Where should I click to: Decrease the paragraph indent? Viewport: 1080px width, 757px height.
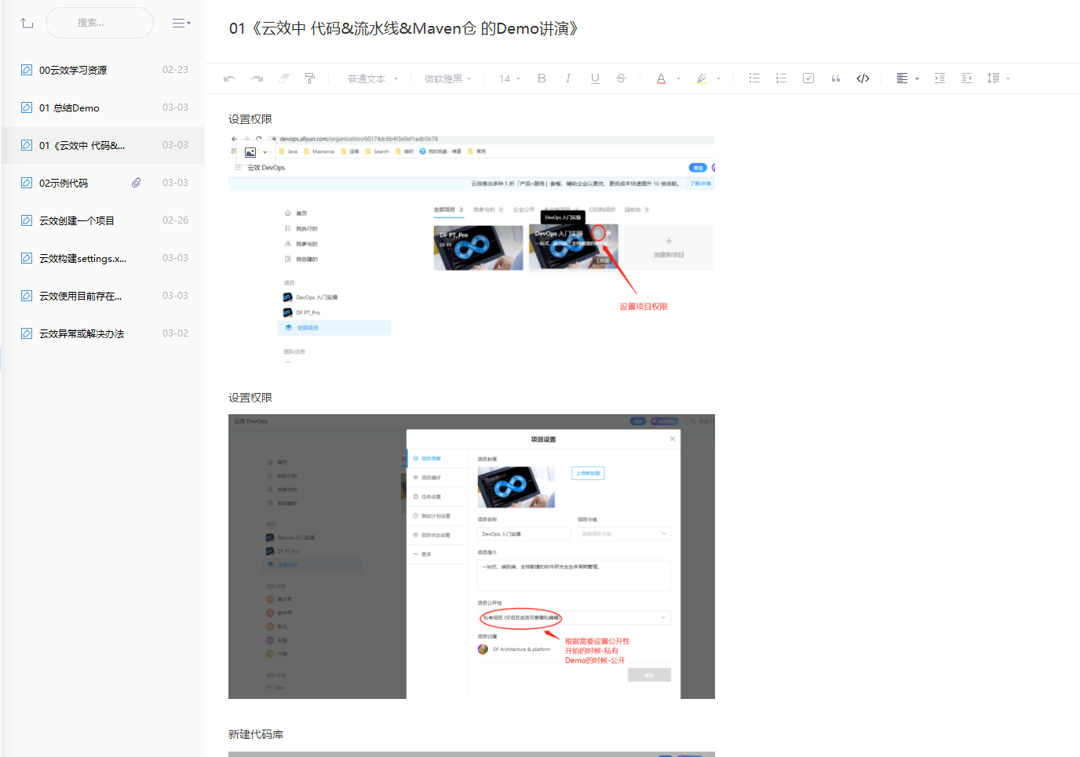coord(967,78)
